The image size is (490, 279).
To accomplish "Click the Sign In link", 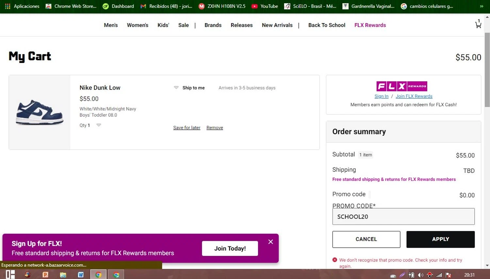I will 382,96.
